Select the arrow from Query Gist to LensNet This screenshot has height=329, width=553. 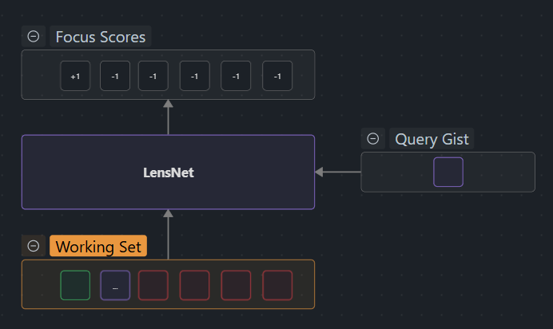[337, 172]
